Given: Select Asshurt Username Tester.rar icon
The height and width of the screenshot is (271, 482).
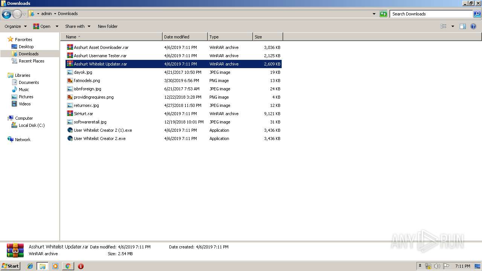Looking at the screenshot, I should (70, 56).
